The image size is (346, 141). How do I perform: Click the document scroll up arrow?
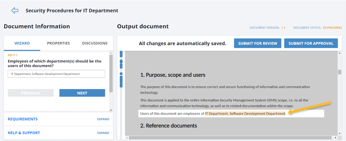pyautogui.click(x=339, y=53)
